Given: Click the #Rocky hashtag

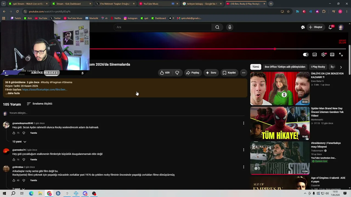Looking at the screenshot, I should (x=45, y=82).
